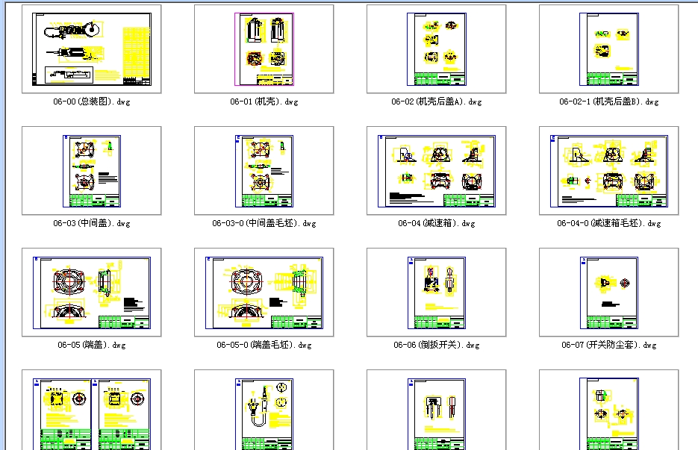This screenshot has height=450, width=698.
Task: Open the 06-05 (端盖) drawing thumbnail
Action: [x=91, y=292]
